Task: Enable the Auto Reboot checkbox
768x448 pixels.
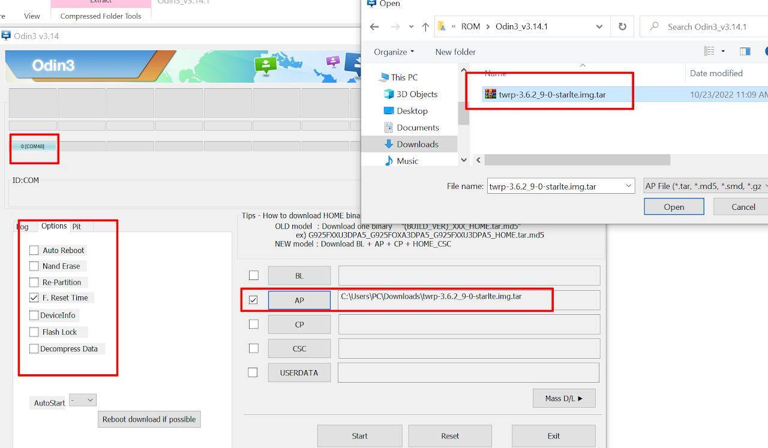Action: (x=34, y=250)
